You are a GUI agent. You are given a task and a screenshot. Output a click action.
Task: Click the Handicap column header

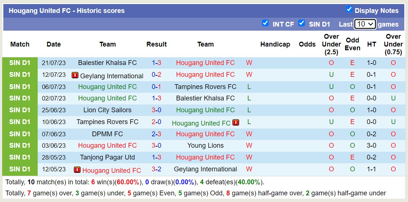[x=275, y=44]
